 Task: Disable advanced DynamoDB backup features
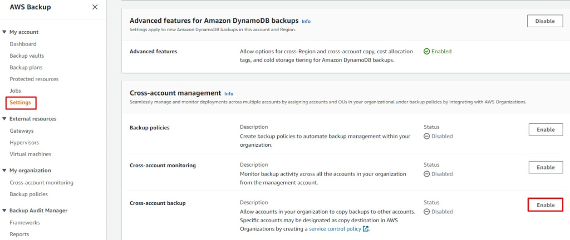click(545, 21)
